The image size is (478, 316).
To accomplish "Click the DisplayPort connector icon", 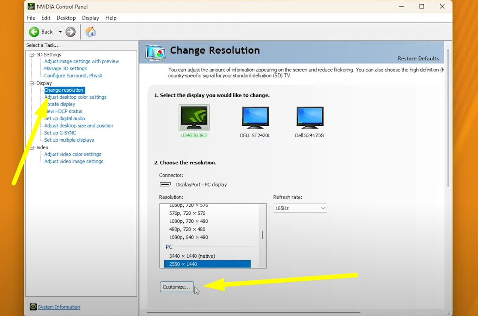I will coord(165,185).
